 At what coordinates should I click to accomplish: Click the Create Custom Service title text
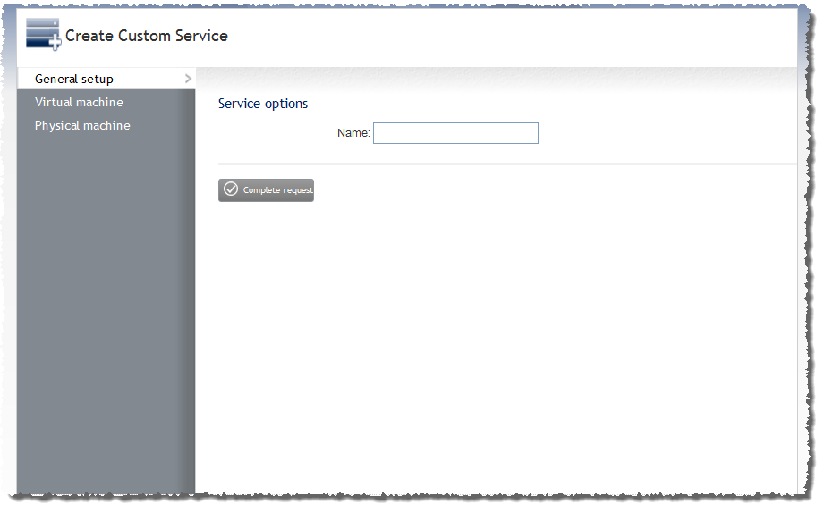pos(147,36)
